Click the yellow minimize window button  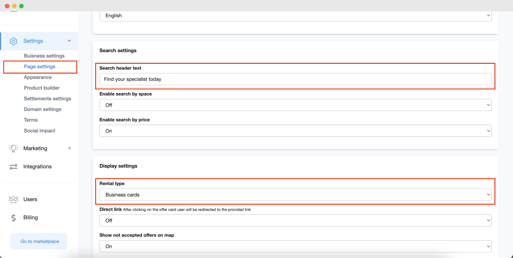(14, 6)
